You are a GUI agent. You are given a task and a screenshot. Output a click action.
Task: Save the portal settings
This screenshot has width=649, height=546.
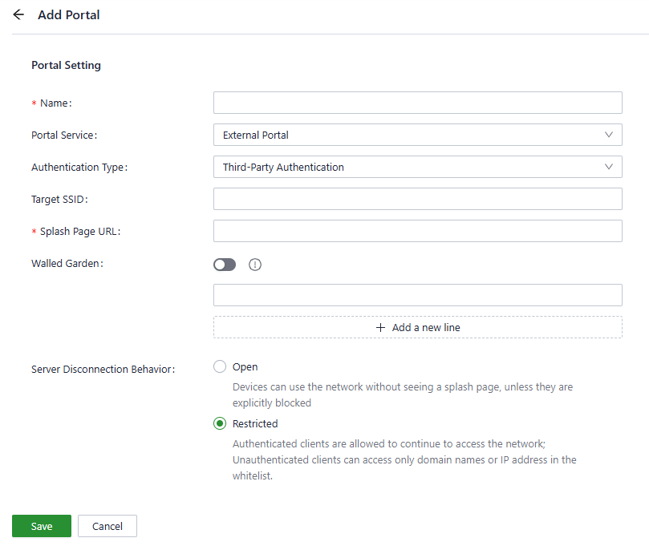[42, 526]
